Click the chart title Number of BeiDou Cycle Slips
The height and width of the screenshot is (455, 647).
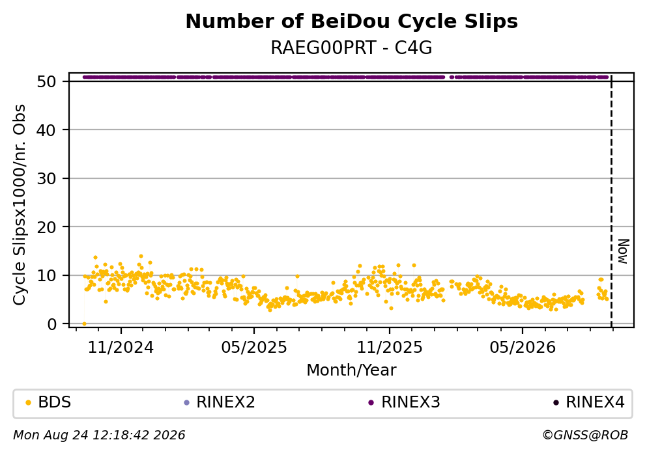tap(352, 21)
